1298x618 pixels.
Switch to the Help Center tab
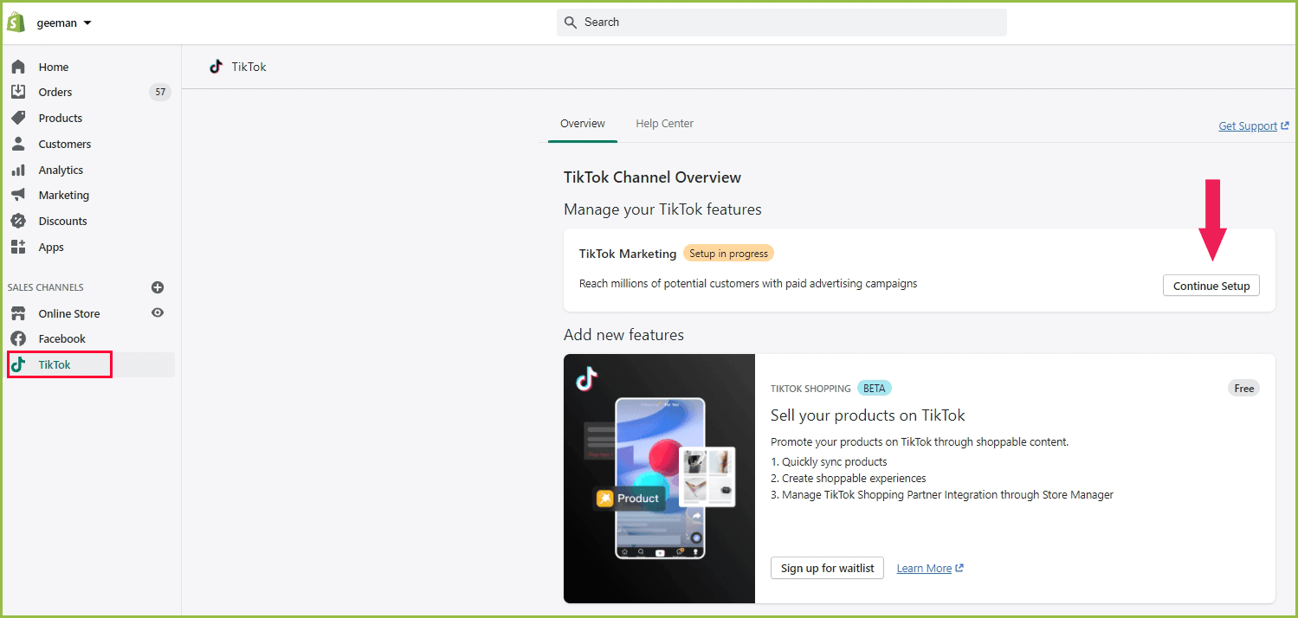point(664,124)
